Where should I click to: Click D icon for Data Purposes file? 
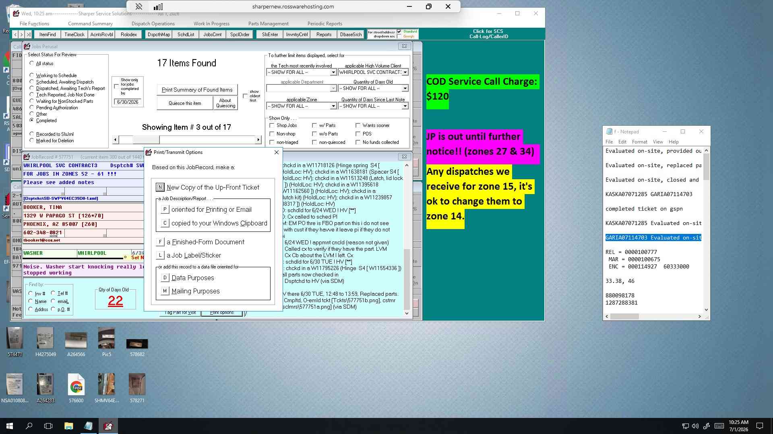click(165, 278)
